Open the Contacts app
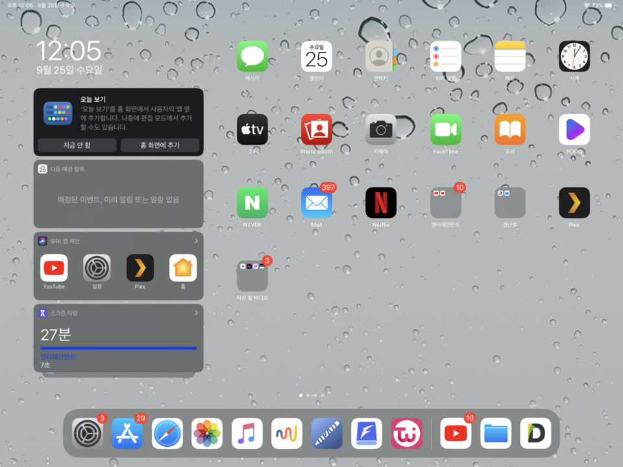 click(381, 56)
